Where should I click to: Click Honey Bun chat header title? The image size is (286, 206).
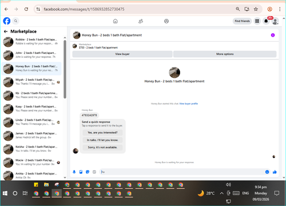[x=112, y=35]
